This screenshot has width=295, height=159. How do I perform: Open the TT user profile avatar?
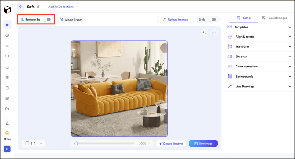(x=7, y=149)
